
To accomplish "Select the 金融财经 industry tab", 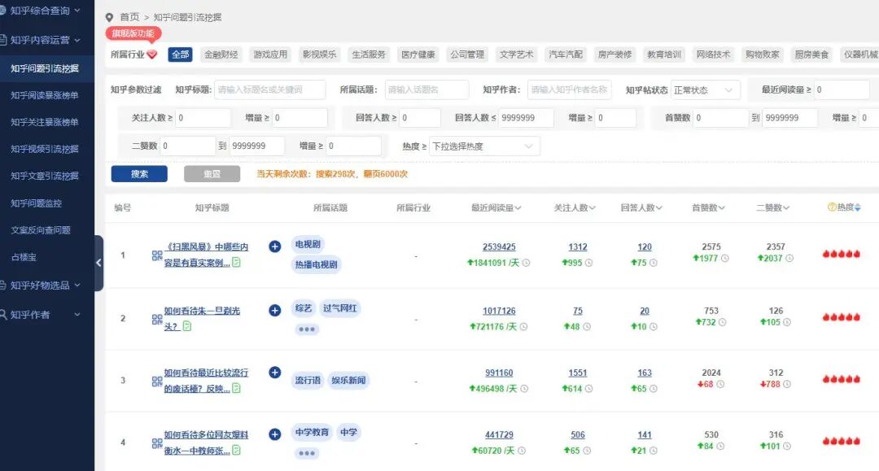I will tap(221, 55).
